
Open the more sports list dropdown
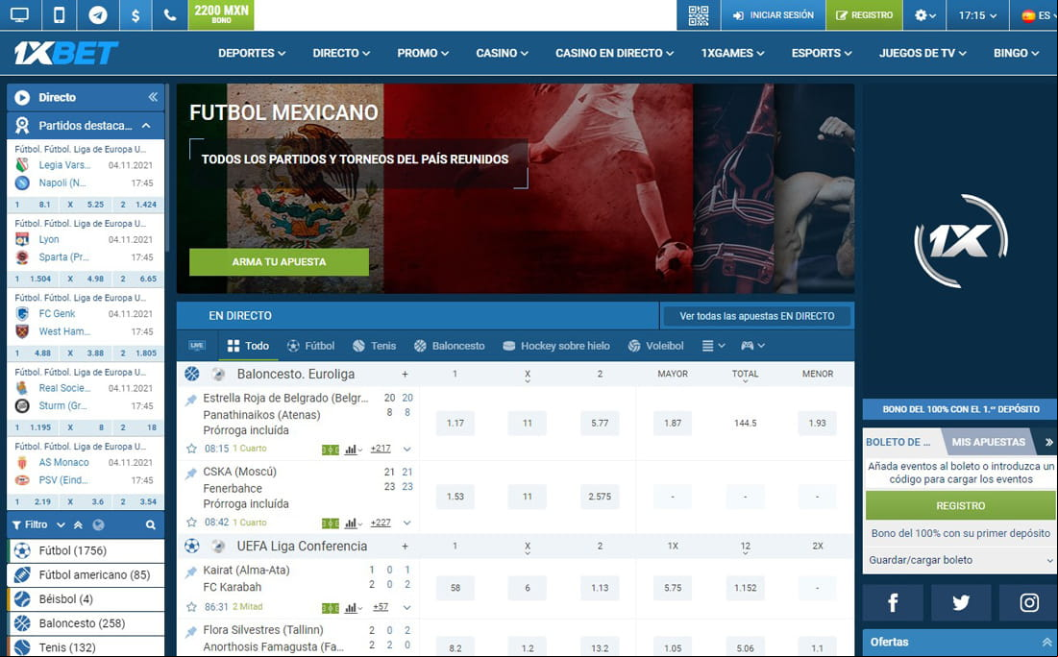tap(713, 346)
